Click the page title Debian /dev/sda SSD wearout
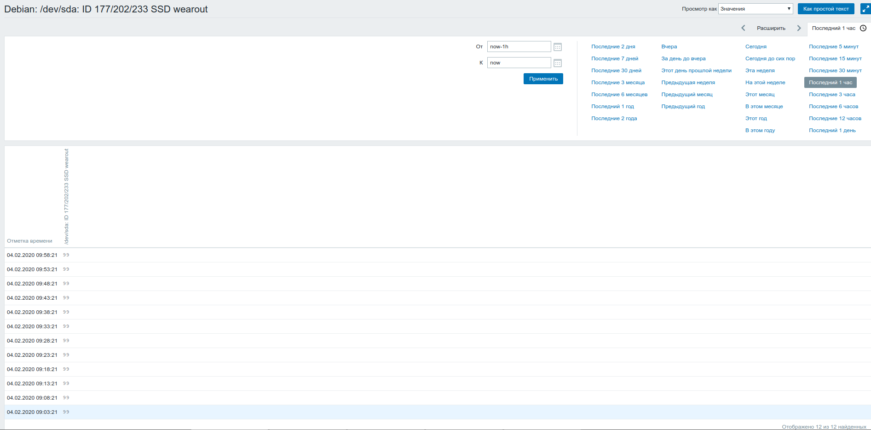 point(106,9)
